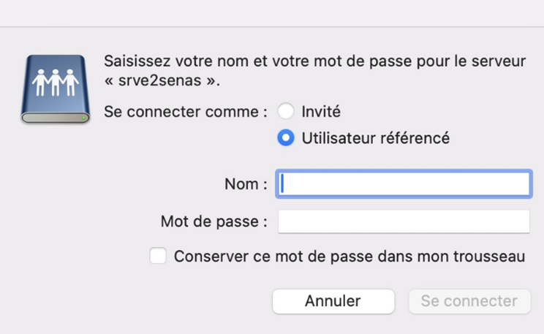The width and height of the screenshot is (544, 334).
Task: Focus the Mot de passe field
Action: tap(404, 221)
